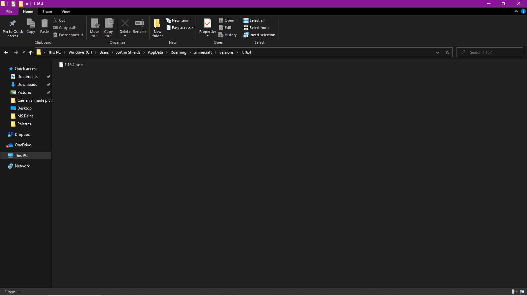Screen dimensions: 527x296
Task: Open the Copy to menu
Action: pos(108,28)
